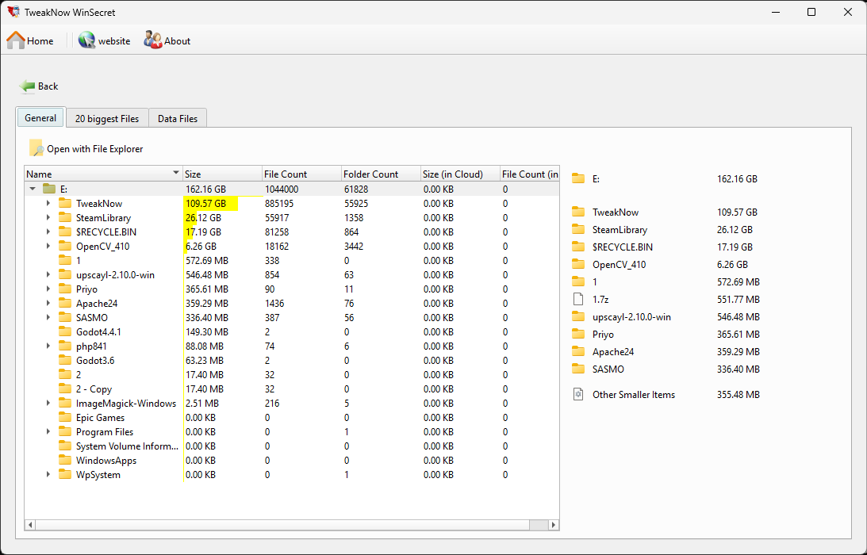The height and width of the screenshot is (555, 867).
Task: Sort by the Name column header
Action: (103, 174)
